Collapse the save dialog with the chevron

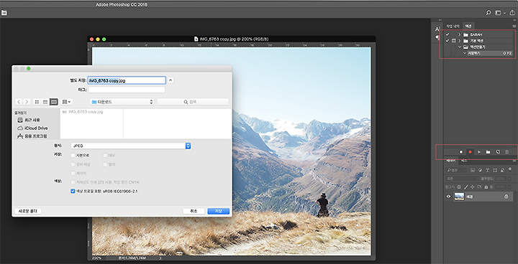(x=171, y=80)
